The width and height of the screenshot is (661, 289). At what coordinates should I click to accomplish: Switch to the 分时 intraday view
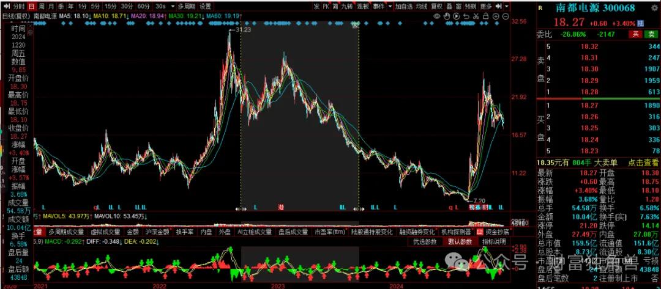[18, 6]
